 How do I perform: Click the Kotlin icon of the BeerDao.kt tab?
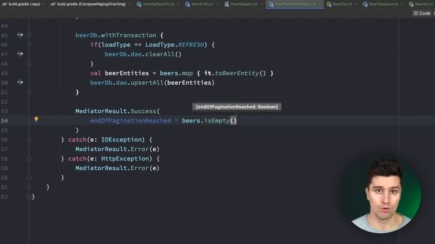329,4
